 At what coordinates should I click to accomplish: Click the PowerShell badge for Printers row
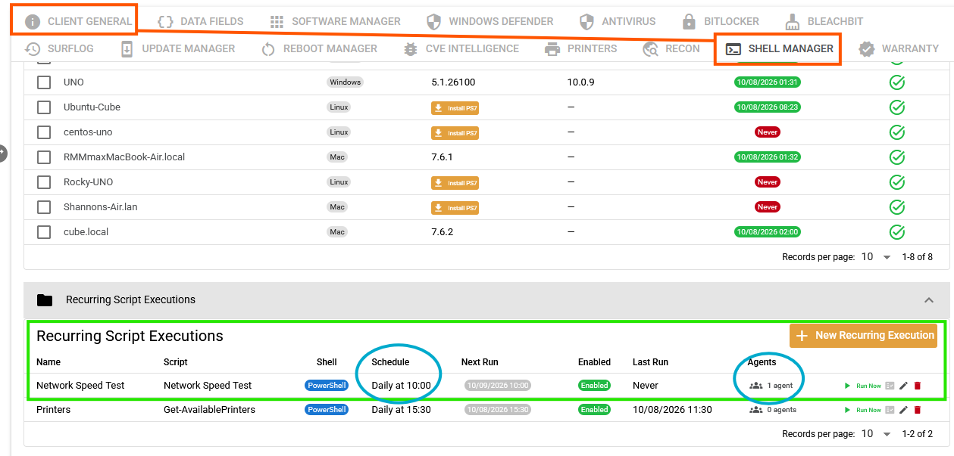(327, 410)
